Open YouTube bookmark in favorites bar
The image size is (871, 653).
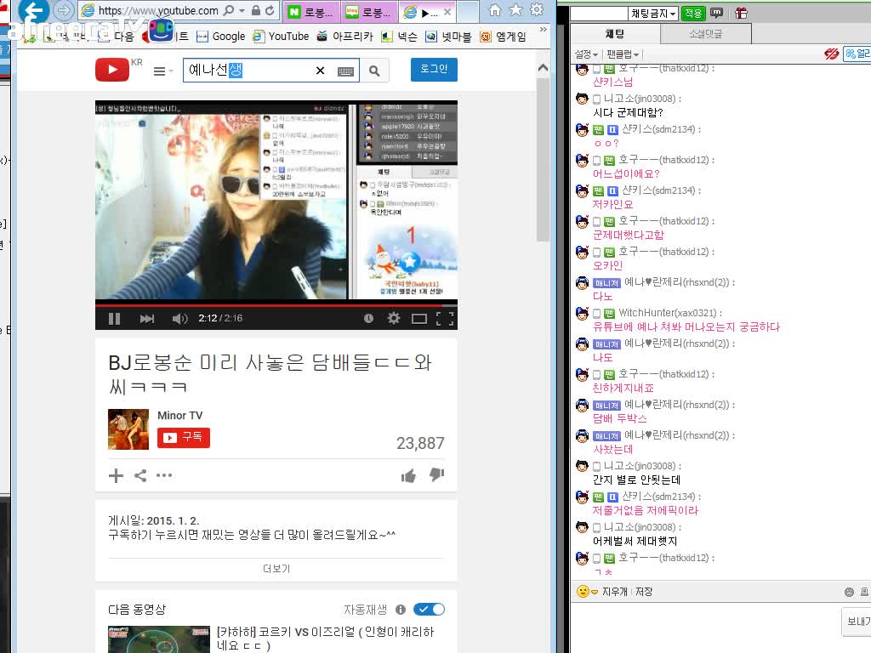coord(280,37)
